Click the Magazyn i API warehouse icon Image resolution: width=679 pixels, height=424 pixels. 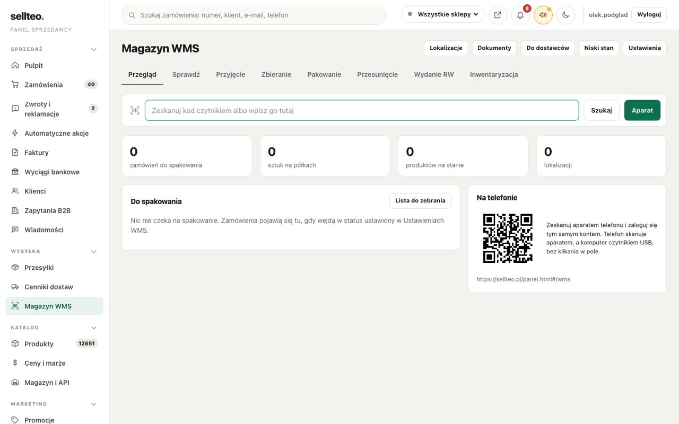[x=15, y=383]
